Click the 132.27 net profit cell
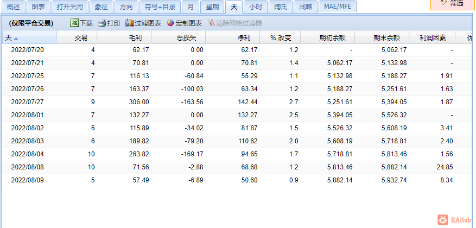 pyautogui.click(x=248, y=115)
